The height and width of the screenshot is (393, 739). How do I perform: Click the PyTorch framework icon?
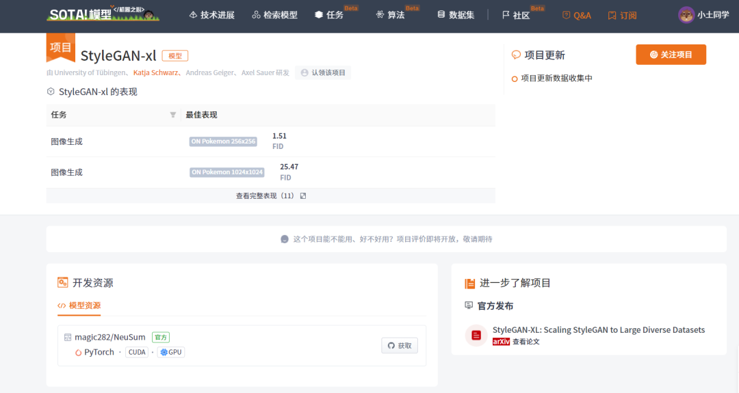coord(78,352)
